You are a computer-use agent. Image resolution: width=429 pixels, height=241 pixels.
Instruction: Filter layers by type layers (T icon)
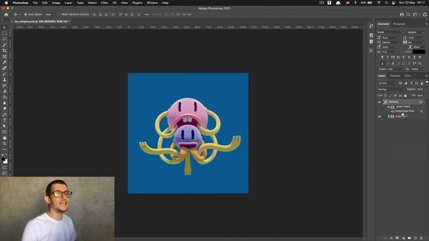coord(411,83)
